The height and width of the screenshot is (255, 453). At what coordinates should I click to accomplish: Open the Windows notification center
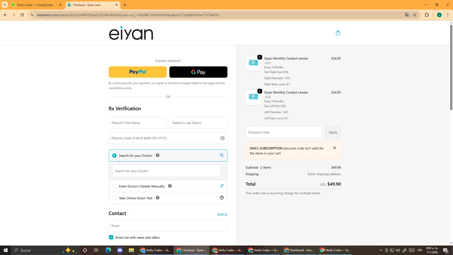(446, 250)
